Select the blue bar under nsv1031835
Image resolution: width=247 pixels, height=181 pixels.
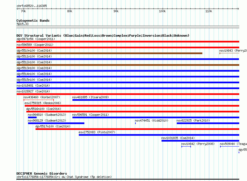[x=200, y=141]
